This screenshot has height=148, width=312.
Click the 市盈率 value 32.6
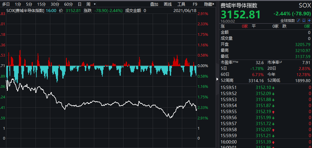(260, 63)
